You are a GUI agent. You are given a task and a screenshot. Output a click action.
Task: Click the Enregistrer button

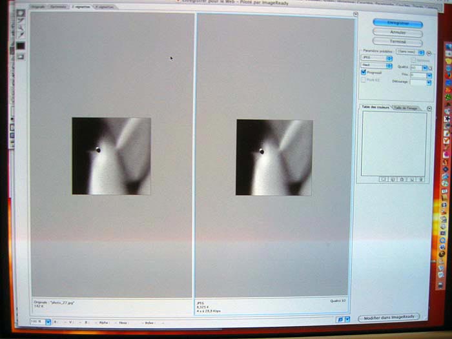pos(398,23)
